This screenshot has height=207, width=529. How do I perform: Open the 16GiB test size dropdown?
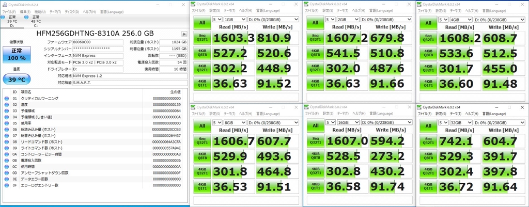tap(348, 123)
